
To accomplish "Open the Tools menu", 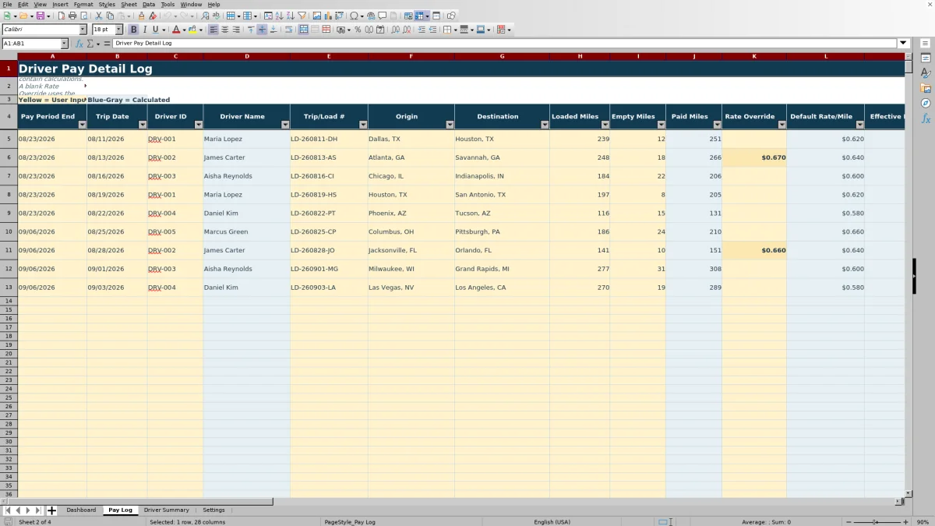I will [x=168, y=5].
